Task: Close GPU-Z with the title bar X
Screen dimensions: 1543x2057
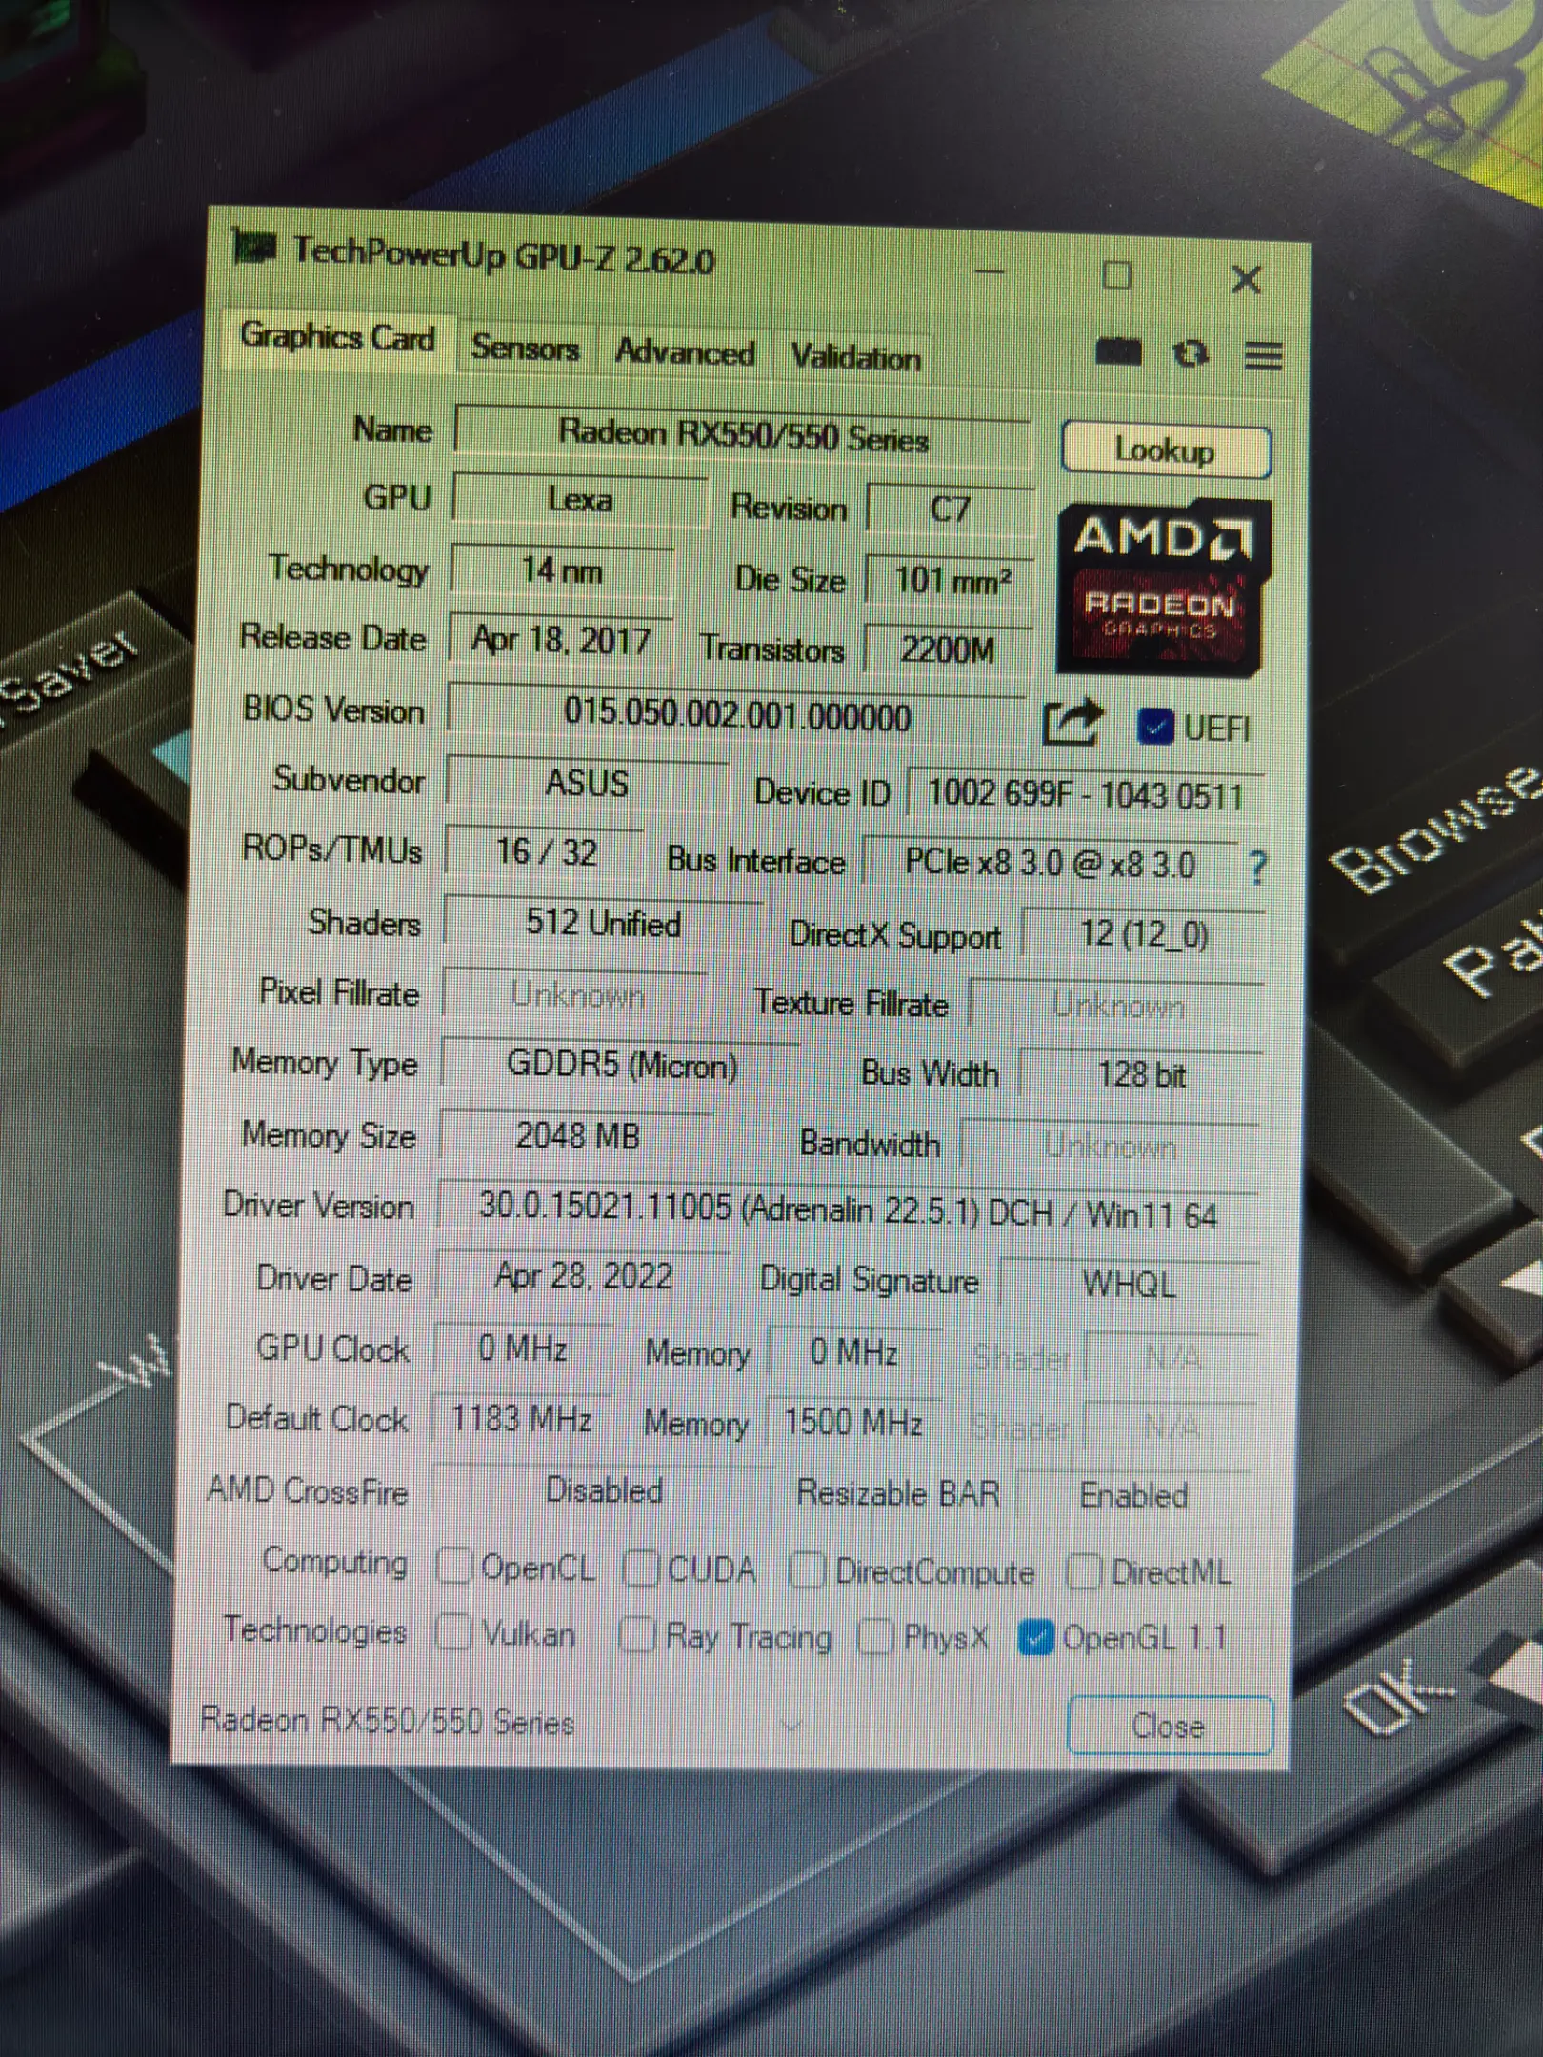Action: point(1246,280)
